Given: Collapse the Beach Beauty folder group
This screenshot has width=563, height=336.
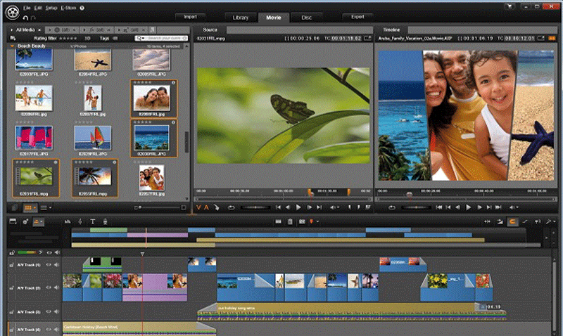Looking at the screenshot, I should [x=13, y=45].
